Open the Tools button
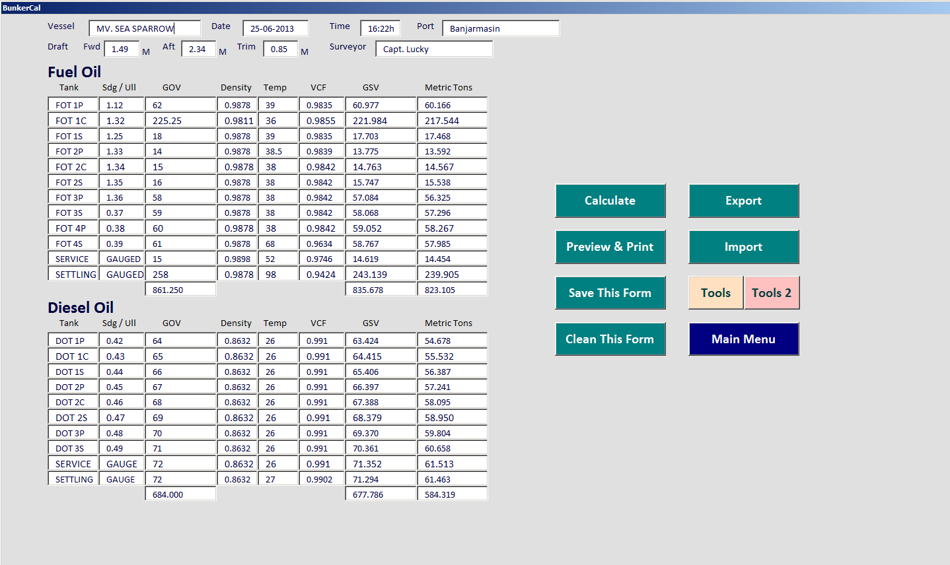950x565 pixels. coord(716,293)
